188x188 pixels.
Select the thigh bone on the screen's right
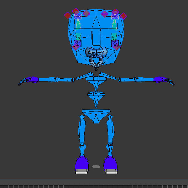[110, 130]
